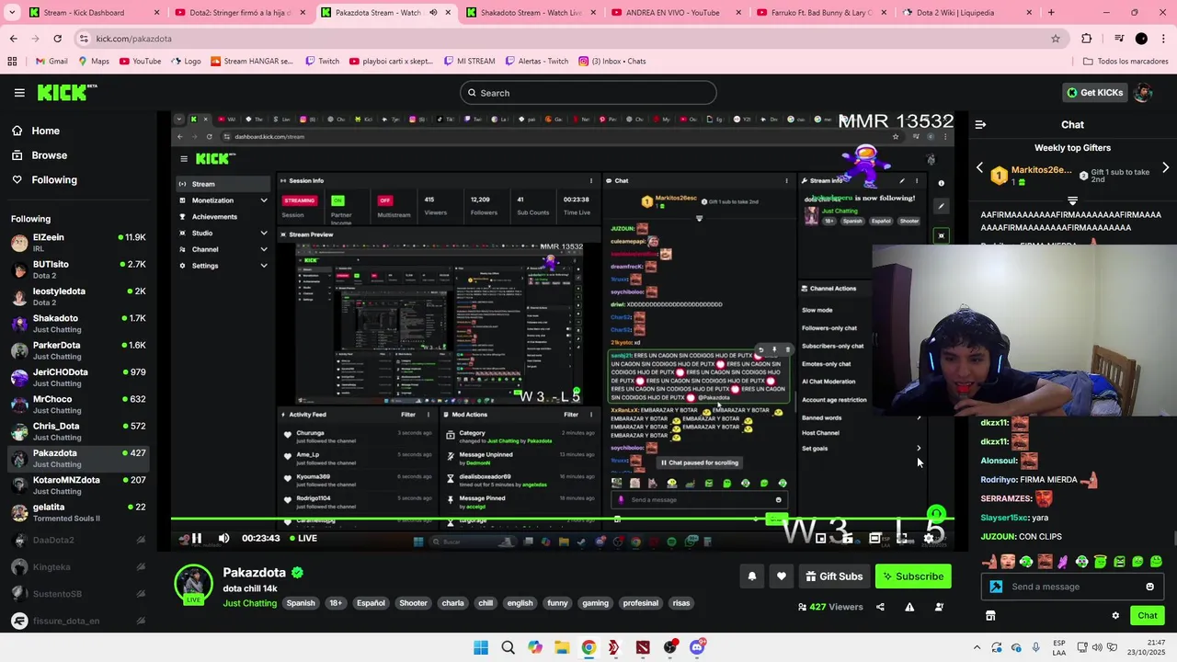
Task: Collapse the chat panel
Action: pyautogui.click(x=980, y=124)
